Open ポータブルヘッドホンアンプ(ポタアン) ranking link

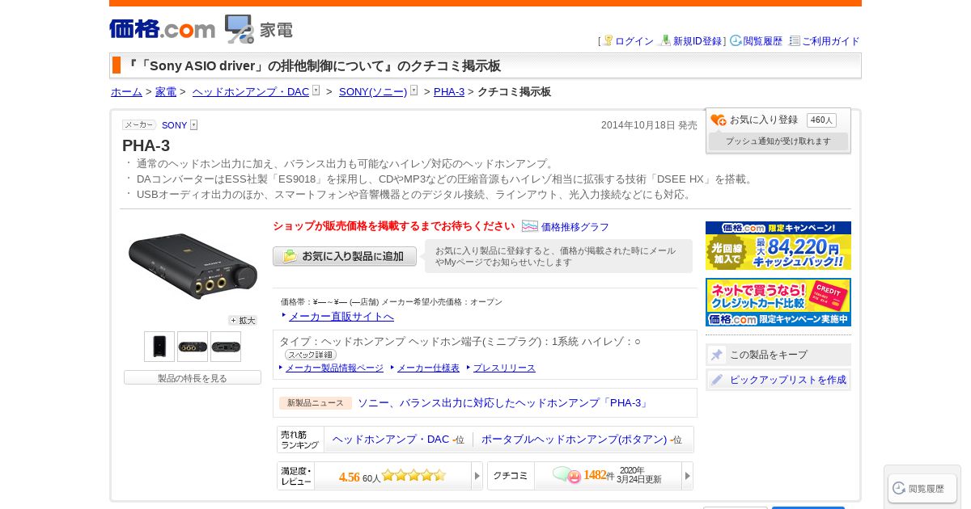pos(575,440)
